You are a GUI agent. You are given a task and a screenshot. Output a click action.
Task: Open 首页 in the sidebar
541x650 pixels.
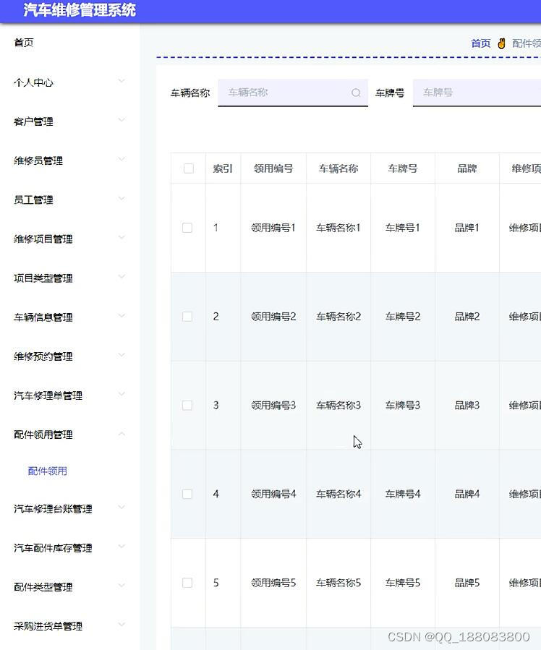click(24, 43)
